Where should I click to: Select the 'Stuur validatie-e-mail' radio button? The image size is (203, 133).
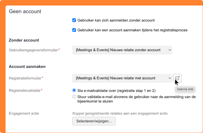point(74,97)
